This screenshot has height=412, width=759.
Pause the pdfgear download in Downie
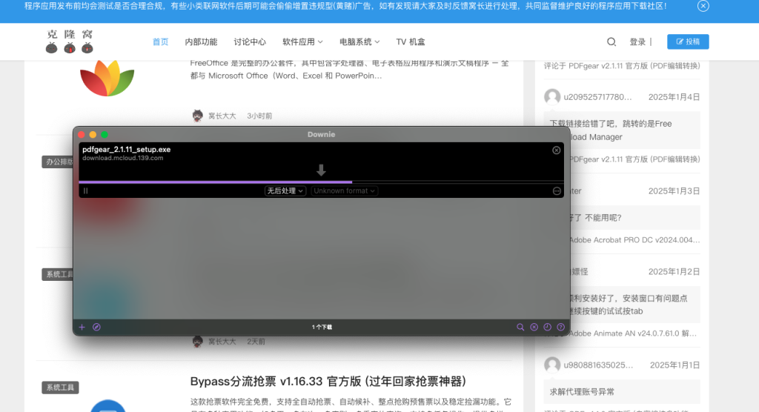coord(86,190)
